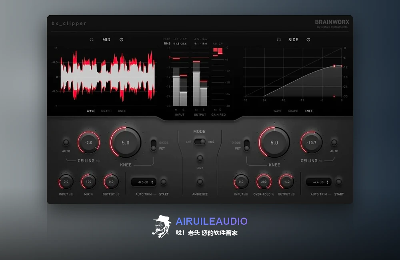Click the left KNEE knob showing 5.0
The width and height of the screenshot is (400, 260).
(126, 142)
